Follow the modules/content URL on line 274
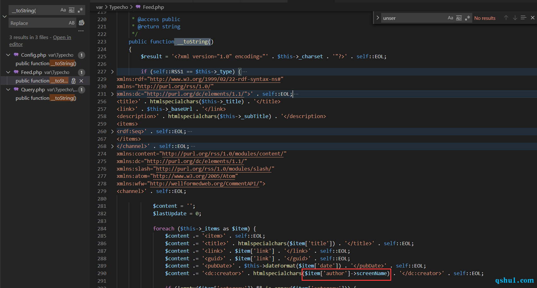Viewport: 537px width, 288px height. 222,154
